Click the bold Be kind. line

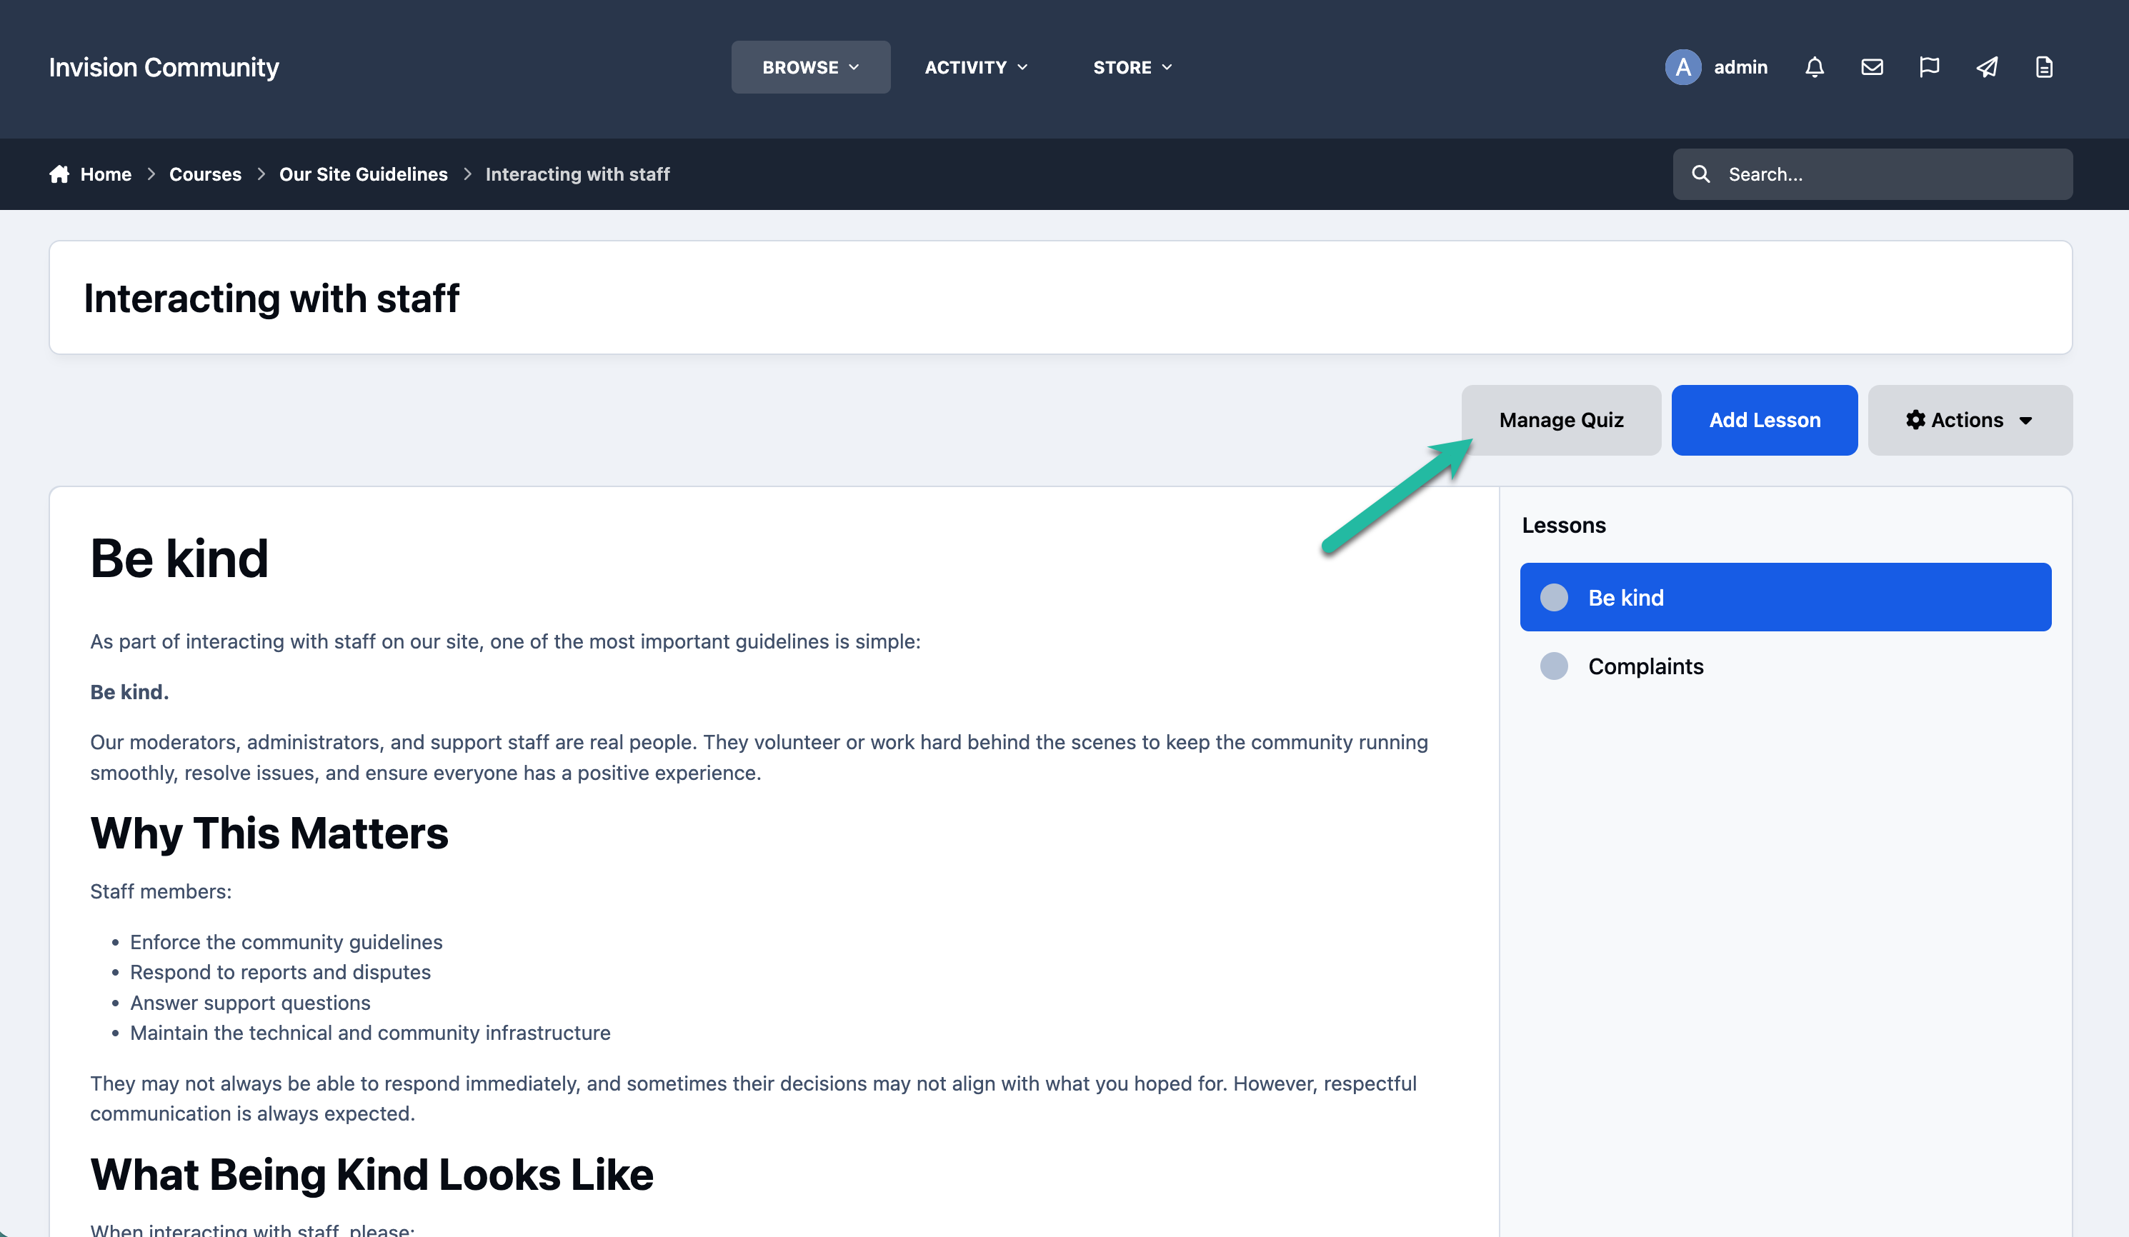(129, 691)
